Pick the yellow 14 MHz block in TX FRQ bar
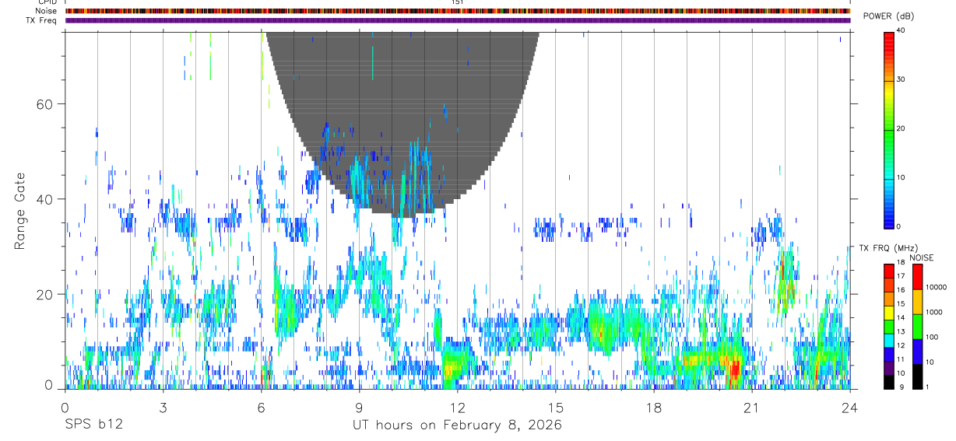The height and width of the screenshot is (441, 956). pos(889,313)
